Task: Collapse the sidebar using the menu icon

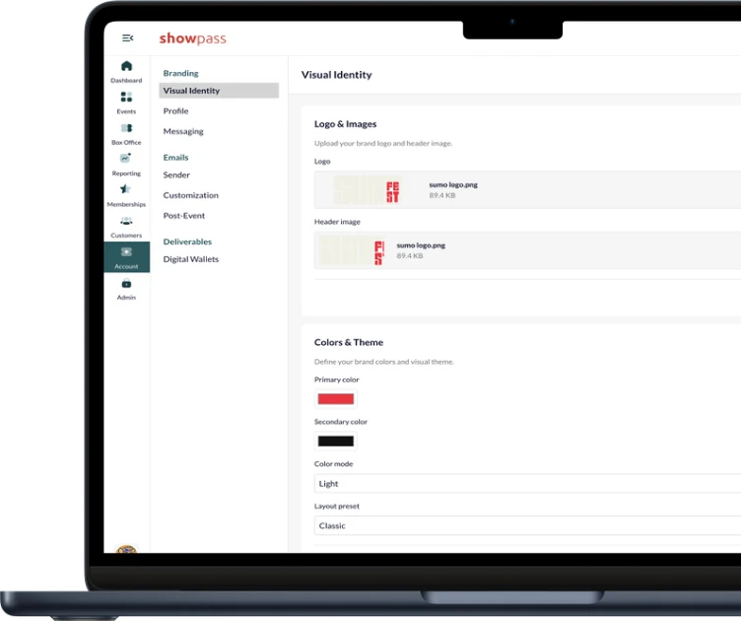Action: coord(127,37)
